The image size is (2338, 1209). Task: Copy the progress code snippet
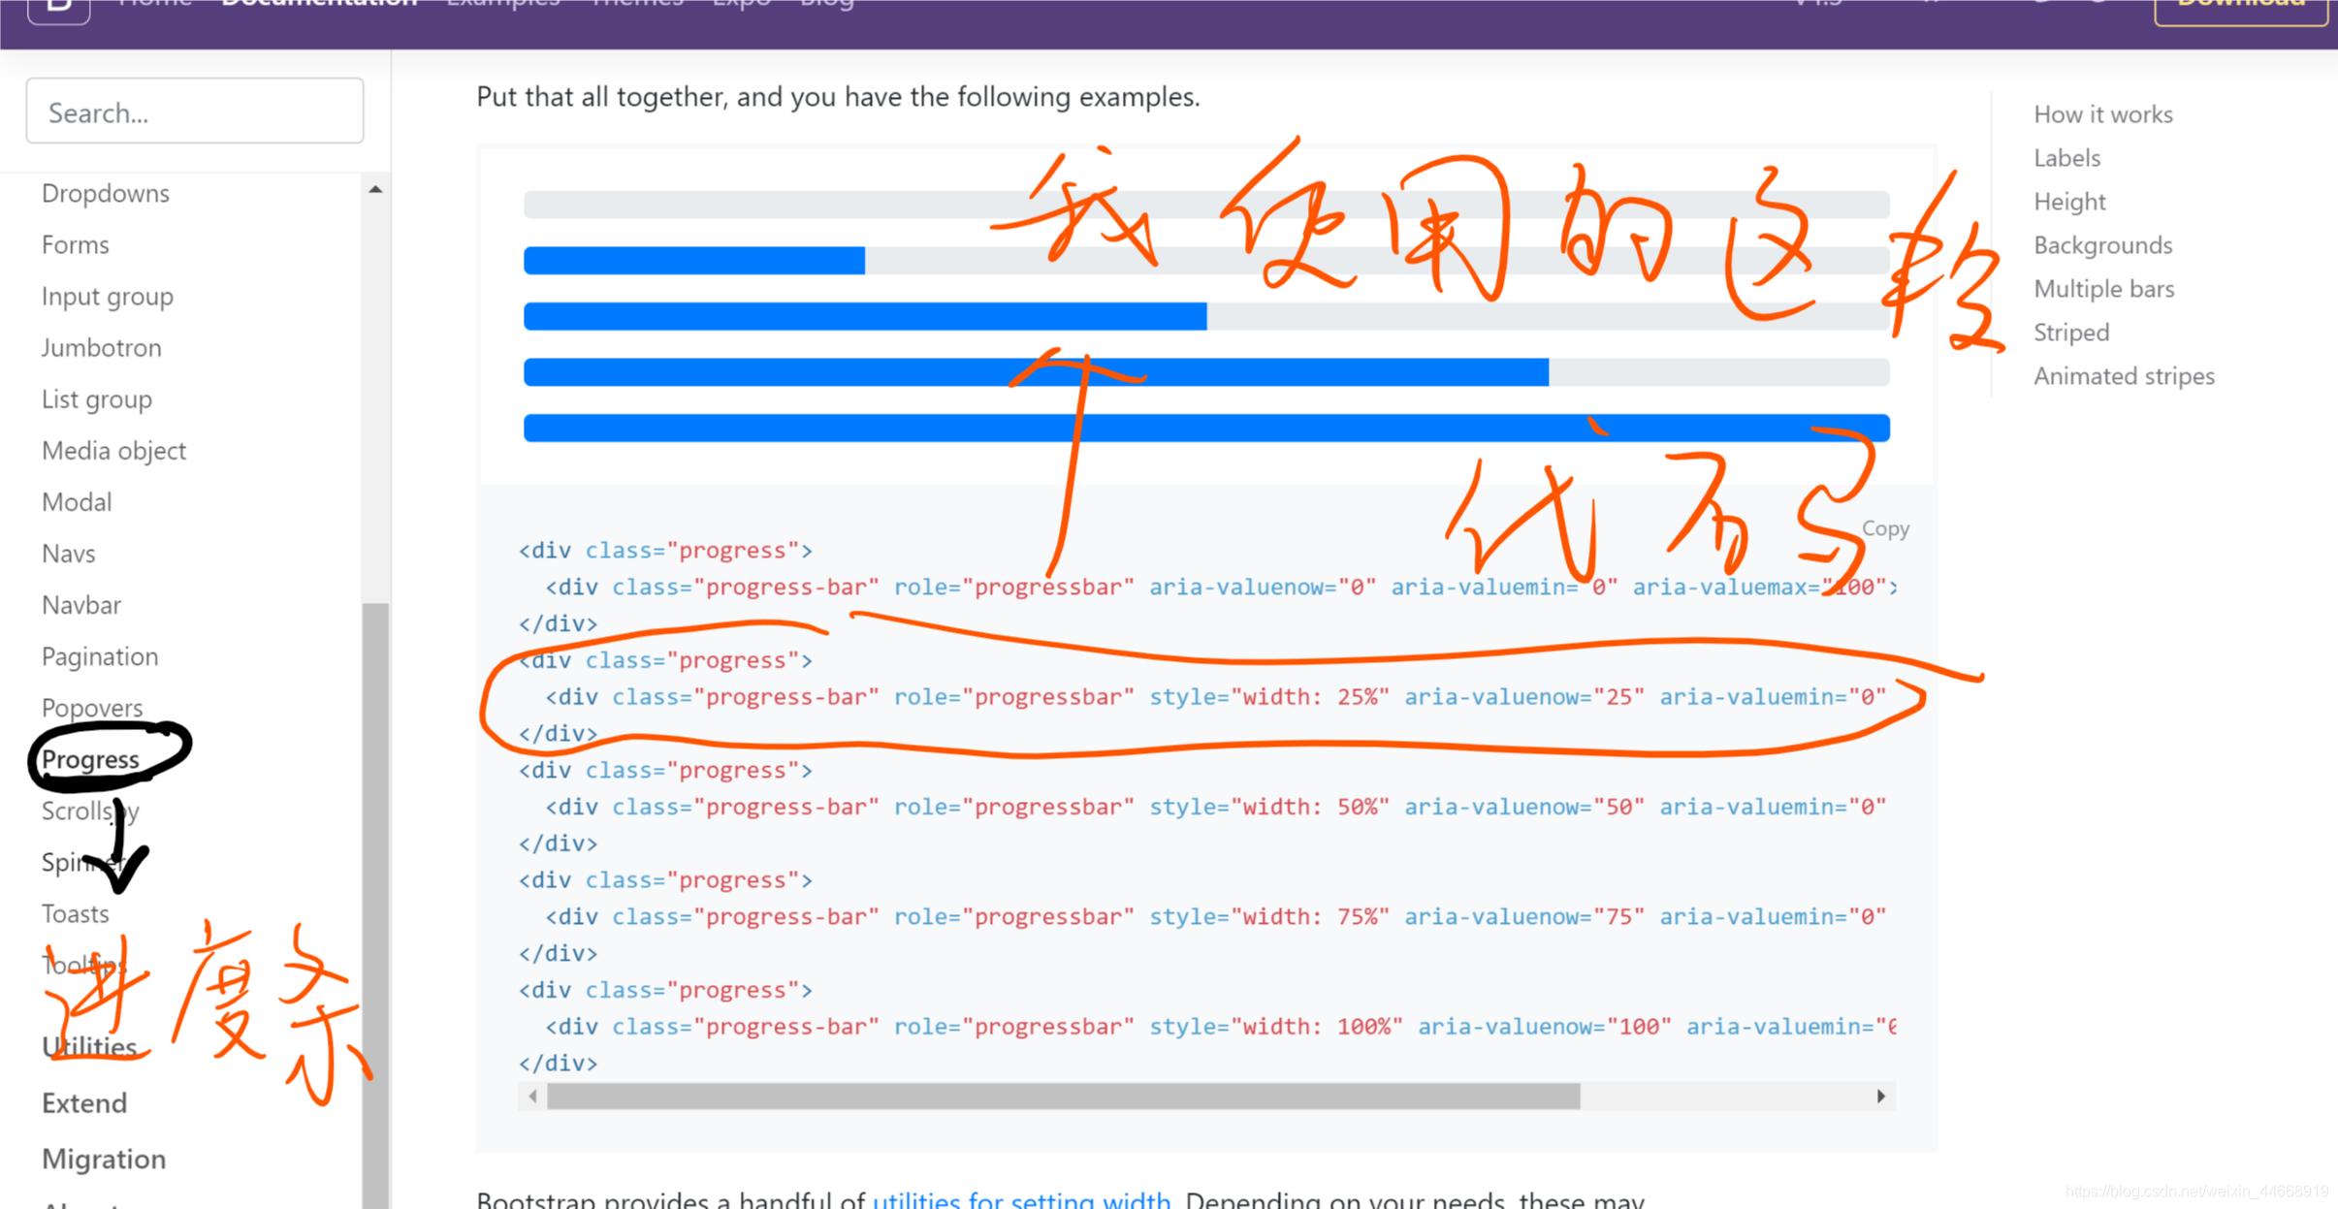click(1885, 528)
